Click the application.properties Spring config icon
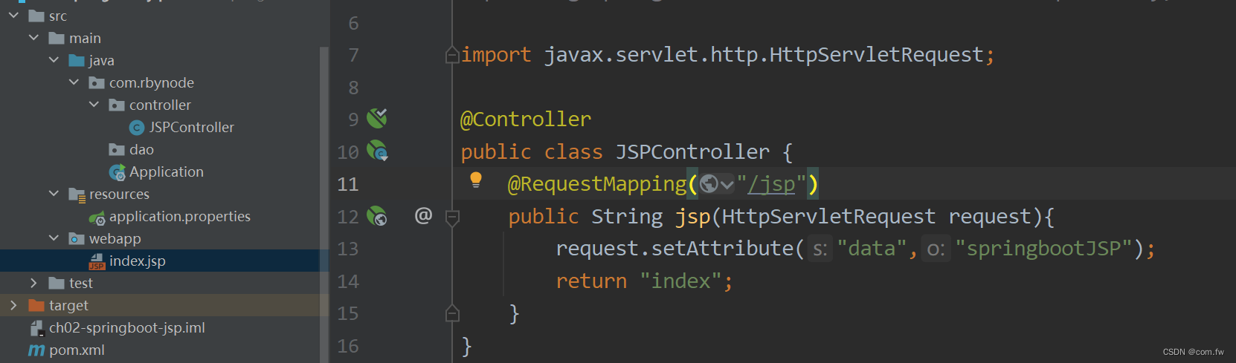This screenshot has height=363, width=1236. coord(97,218)
